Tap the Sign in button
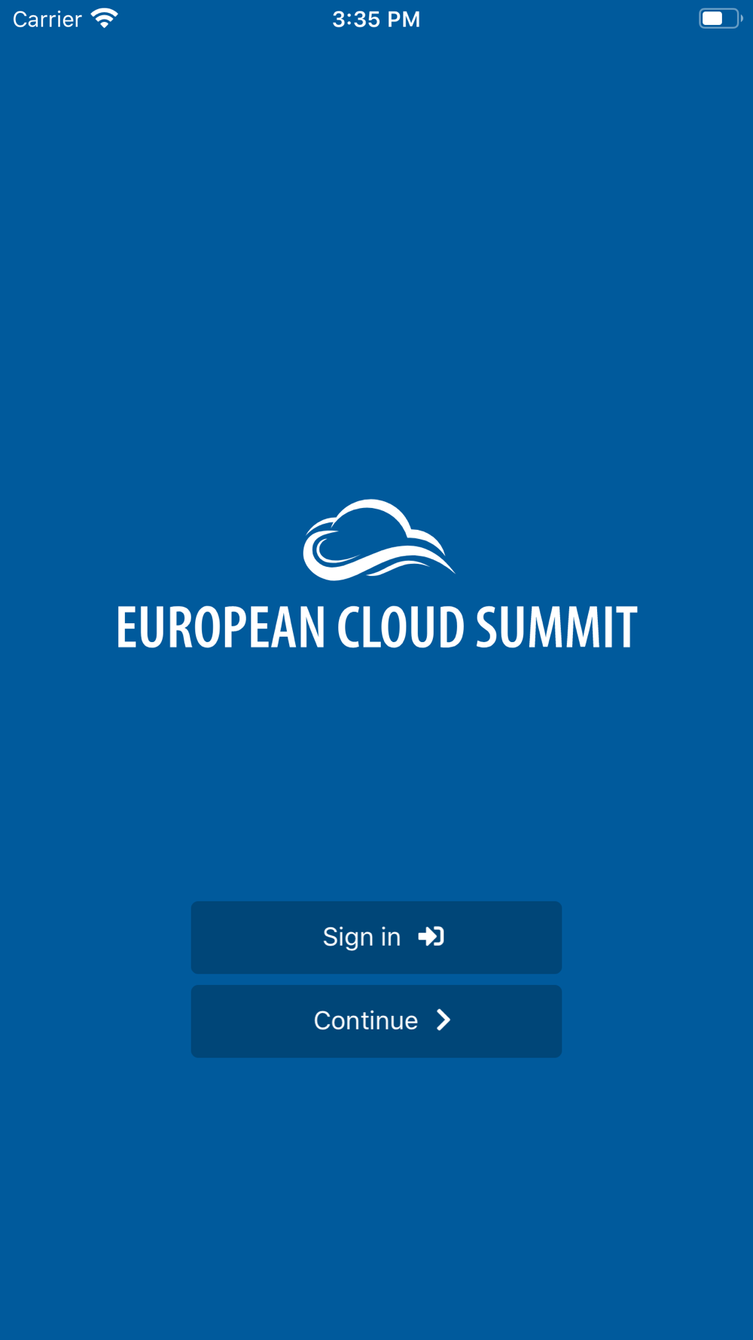753x1340 pixels. tap(376, 937)
